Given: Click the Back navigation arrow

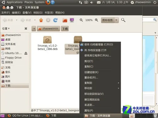Looking at the screenshot, I should 8,20.
